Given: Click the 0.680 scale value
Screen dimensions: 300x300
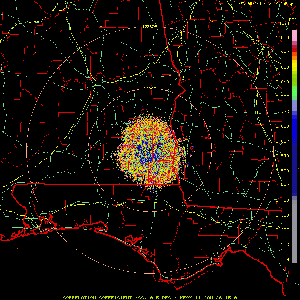Looking at the screenshot, I should click(282, 126).
